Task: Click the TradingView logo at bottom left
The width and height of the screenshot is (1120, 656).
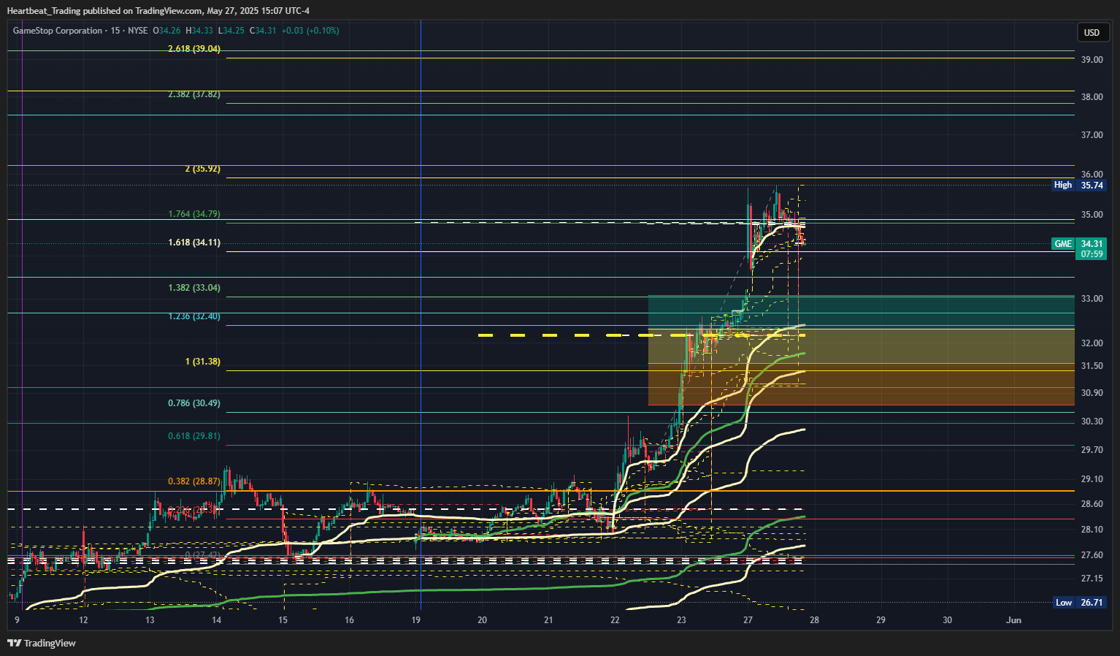Action: click(42, 643)
